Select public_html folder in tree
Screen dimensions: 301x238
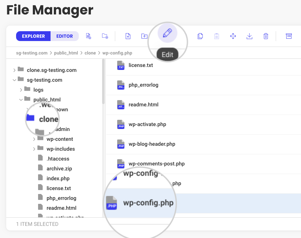tap(47, 99)
